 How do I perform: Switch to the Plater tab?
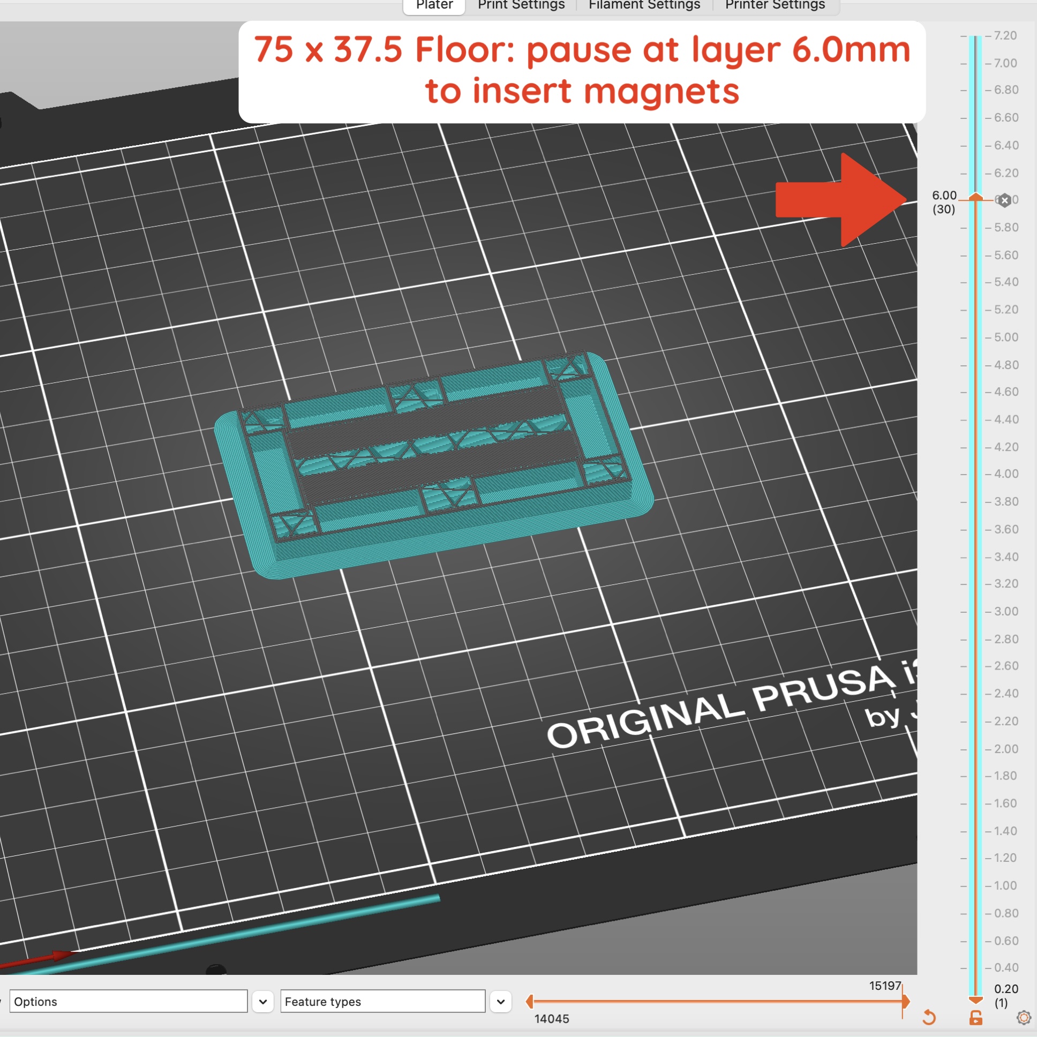(x=434, y=5)
